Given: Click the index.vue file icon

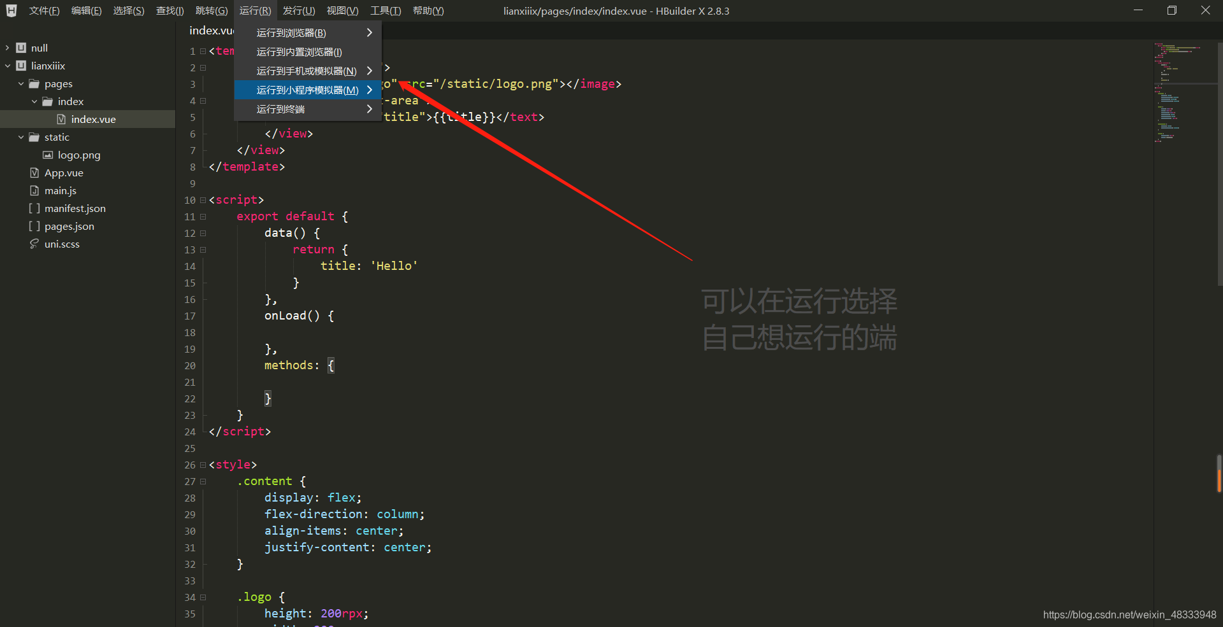Looking at the screenshot, I should pos(61,119).
